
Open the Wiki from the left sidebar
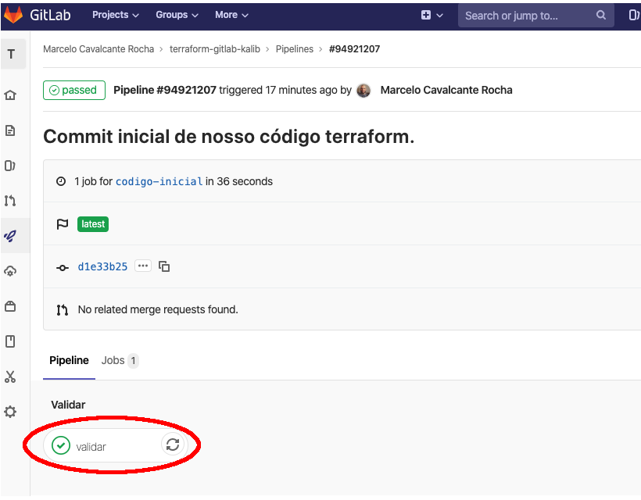11,341
